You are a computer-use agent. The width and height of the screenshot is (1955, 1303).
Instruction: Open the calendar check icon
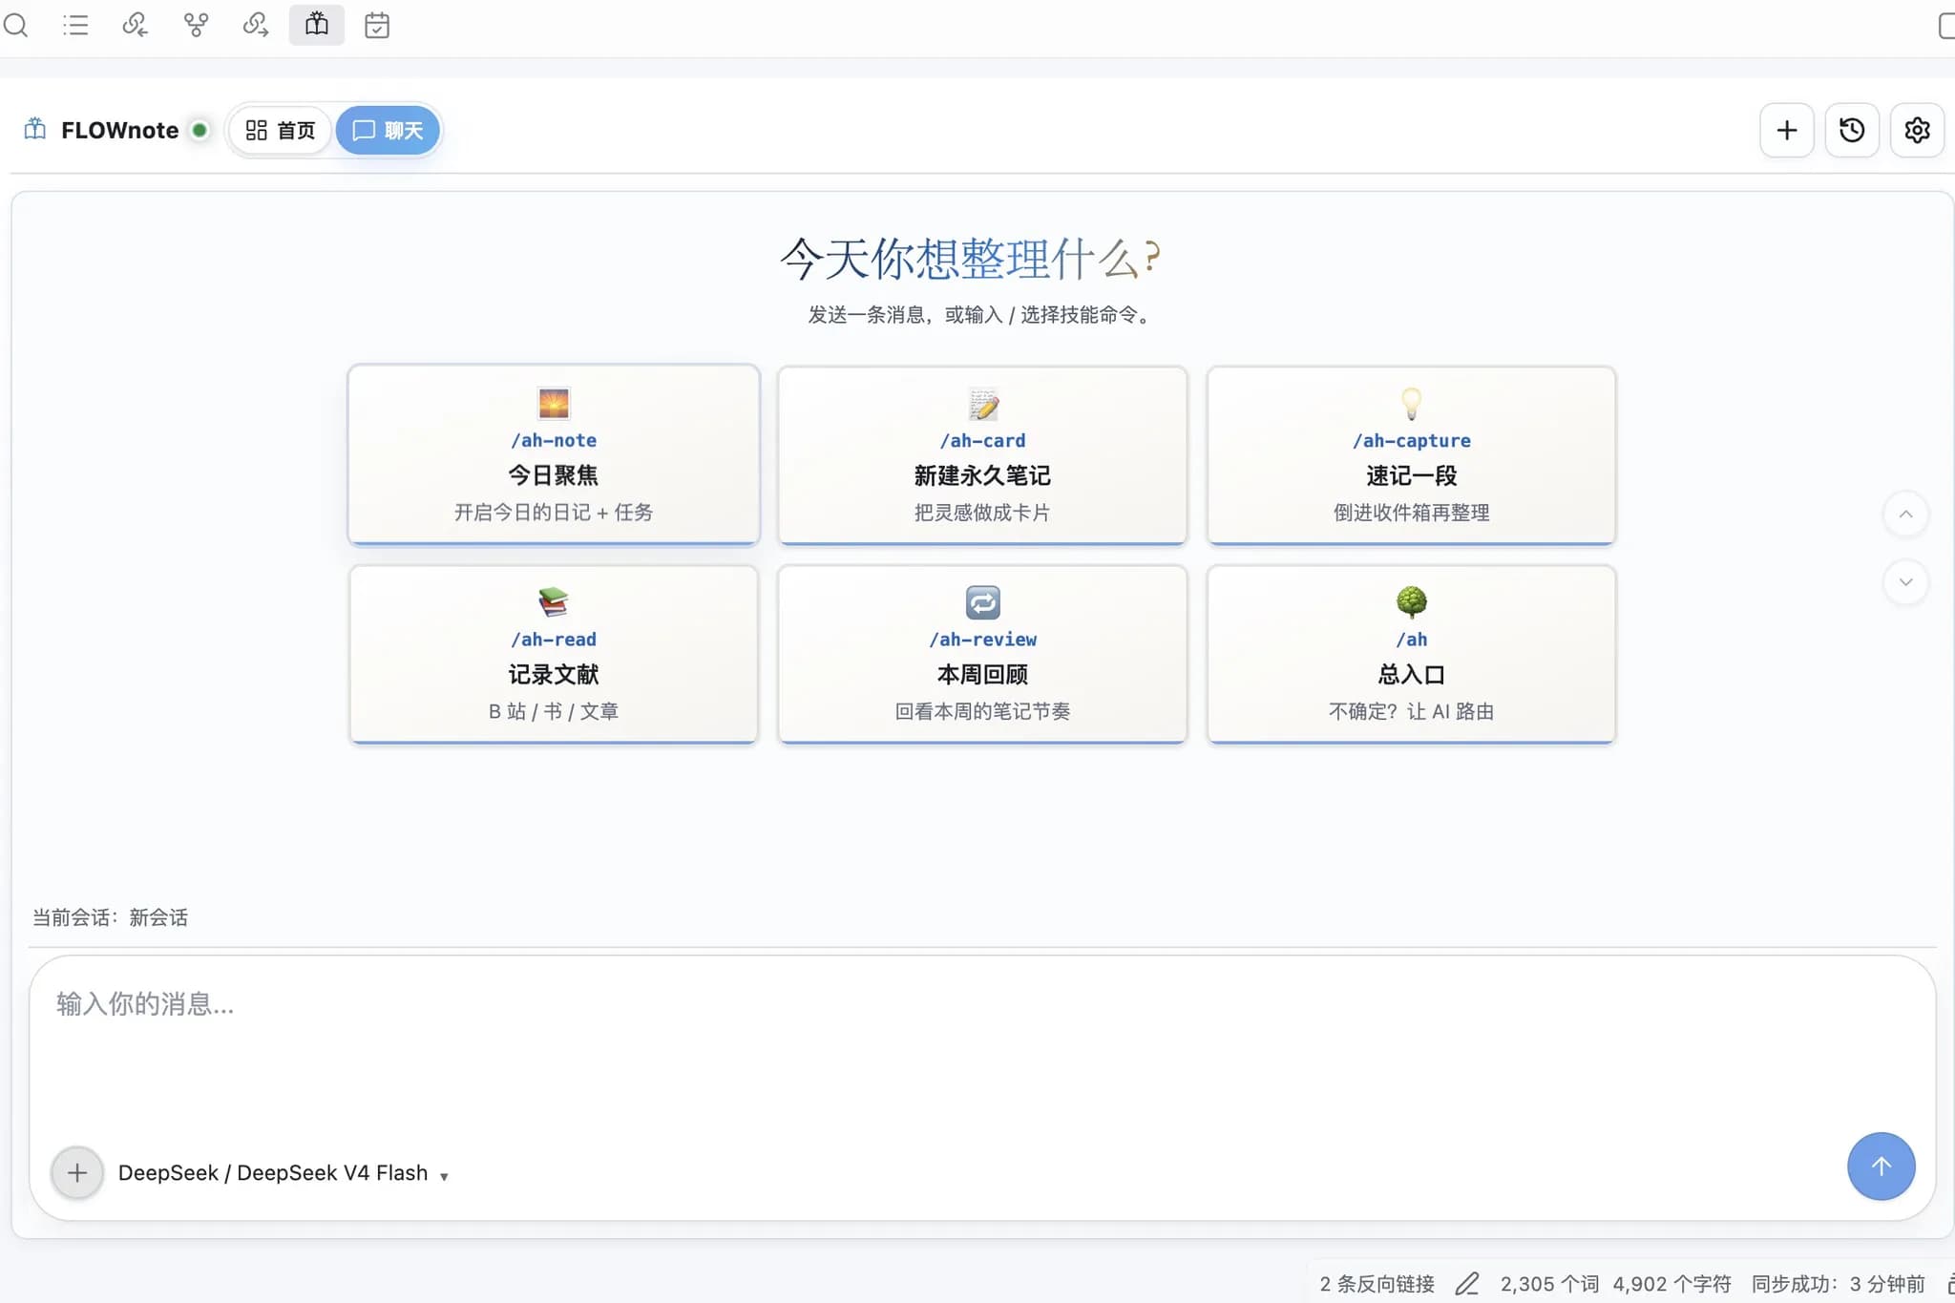[x=377, y=25]
